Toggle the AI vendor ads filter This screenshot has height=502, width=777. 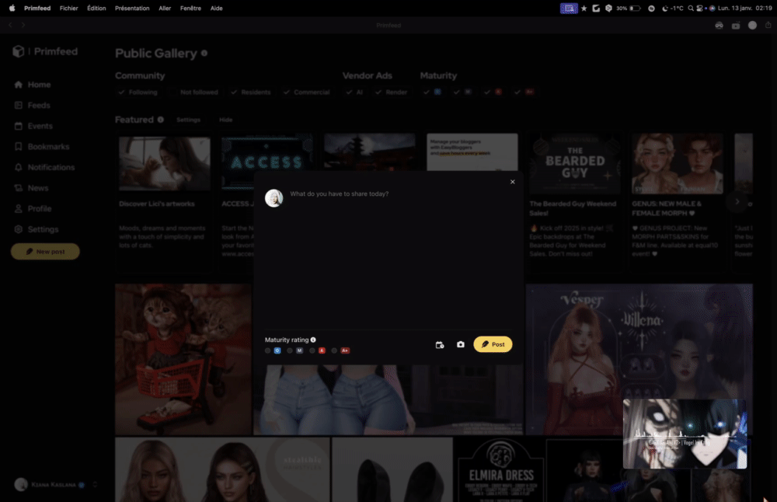[x=354, y=92]
